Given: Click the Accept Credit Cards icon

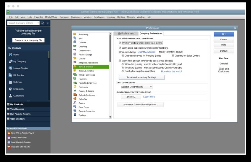Looking at the screenshot, I should click(x=9, y=138).
